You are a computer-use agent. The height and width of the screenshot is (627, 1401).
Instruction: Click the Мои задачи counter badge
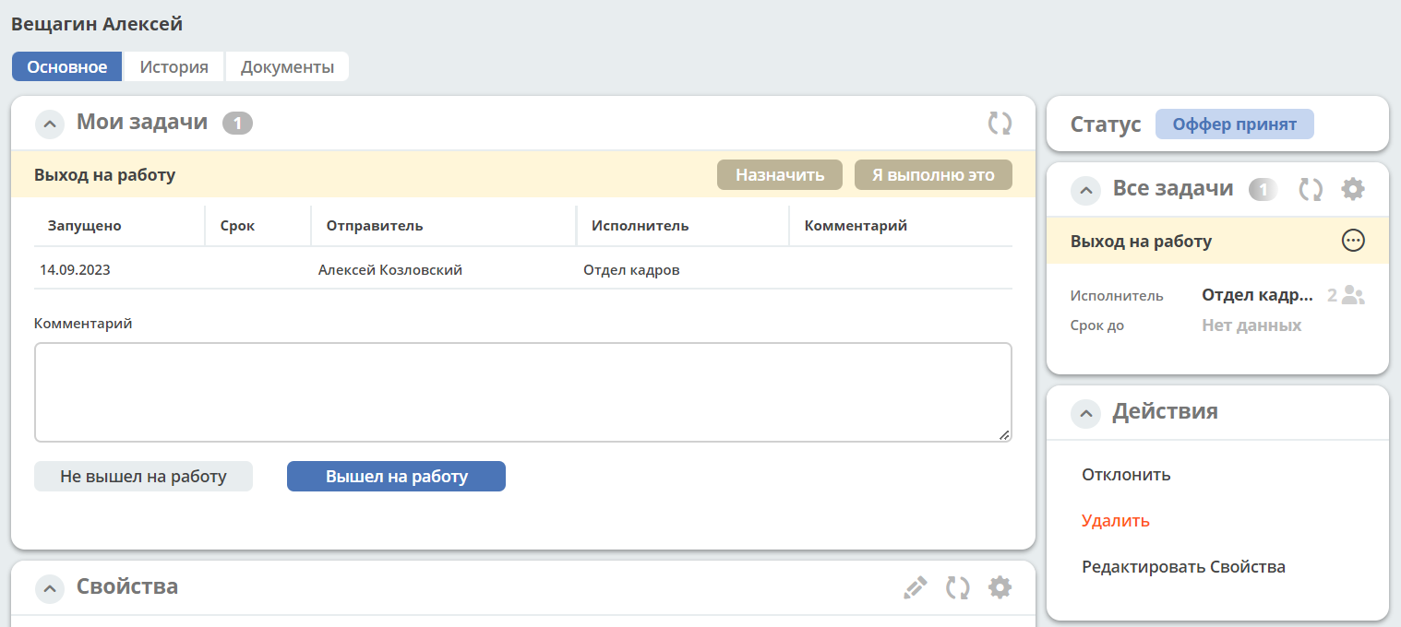pyautogui.click(x=237, y=123)
